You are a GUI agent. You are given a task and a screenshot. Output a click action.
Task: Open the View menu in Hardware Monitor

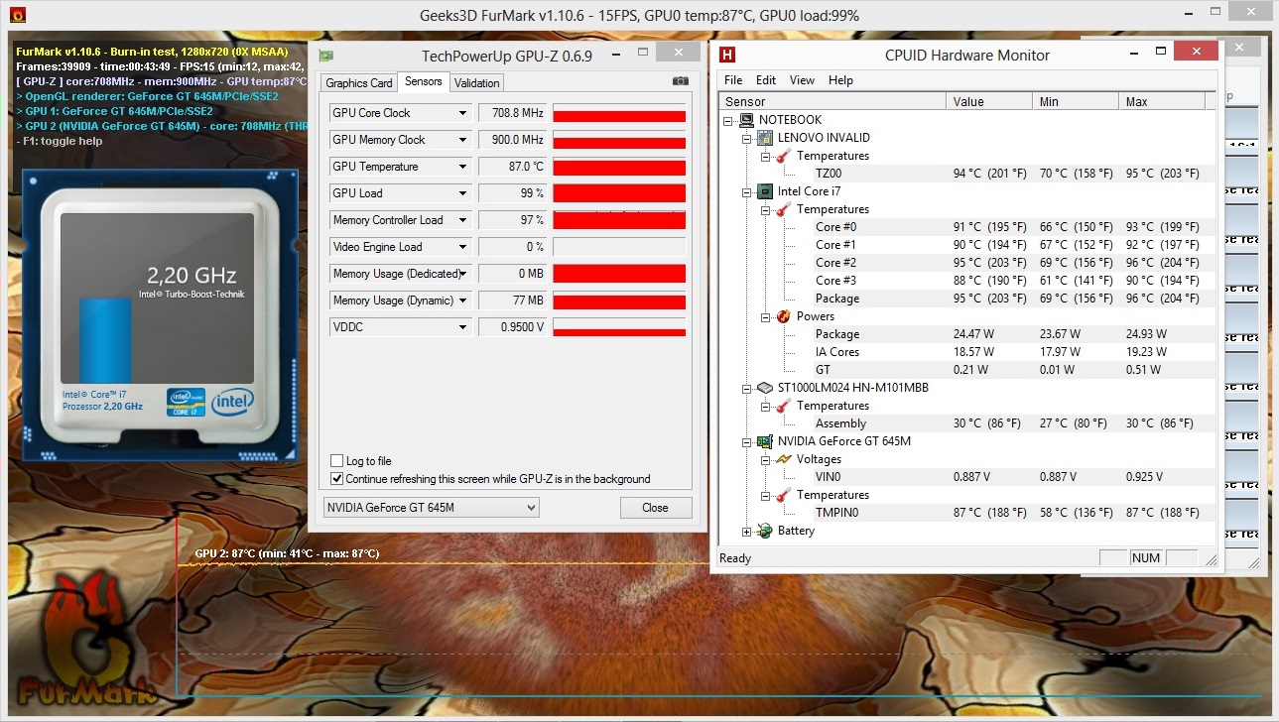tap(802, 80)
